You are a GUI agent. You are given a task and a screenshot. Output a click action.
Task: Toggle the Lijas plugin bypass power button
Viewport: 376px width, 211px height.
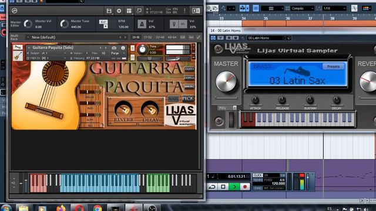213,38
